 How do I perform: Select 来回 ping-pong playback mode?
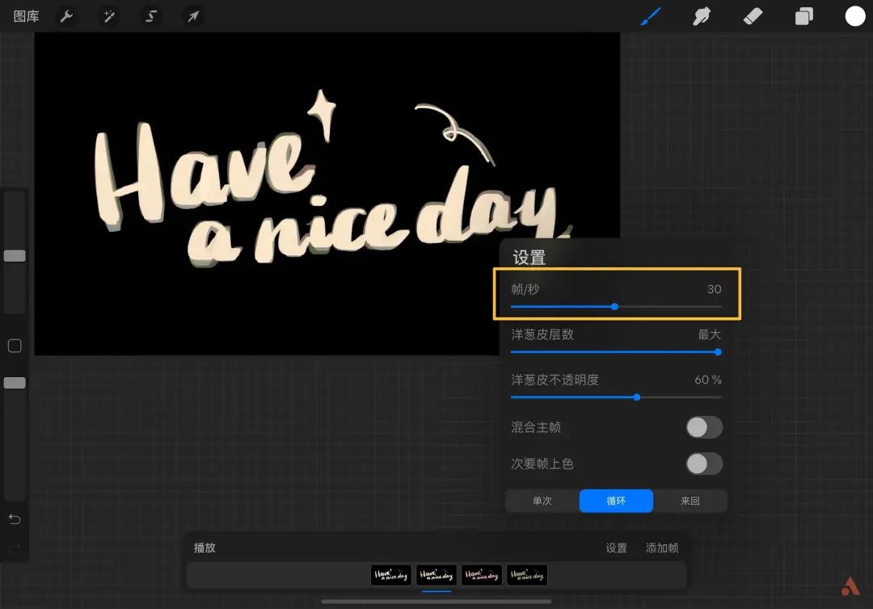point(690,501)
